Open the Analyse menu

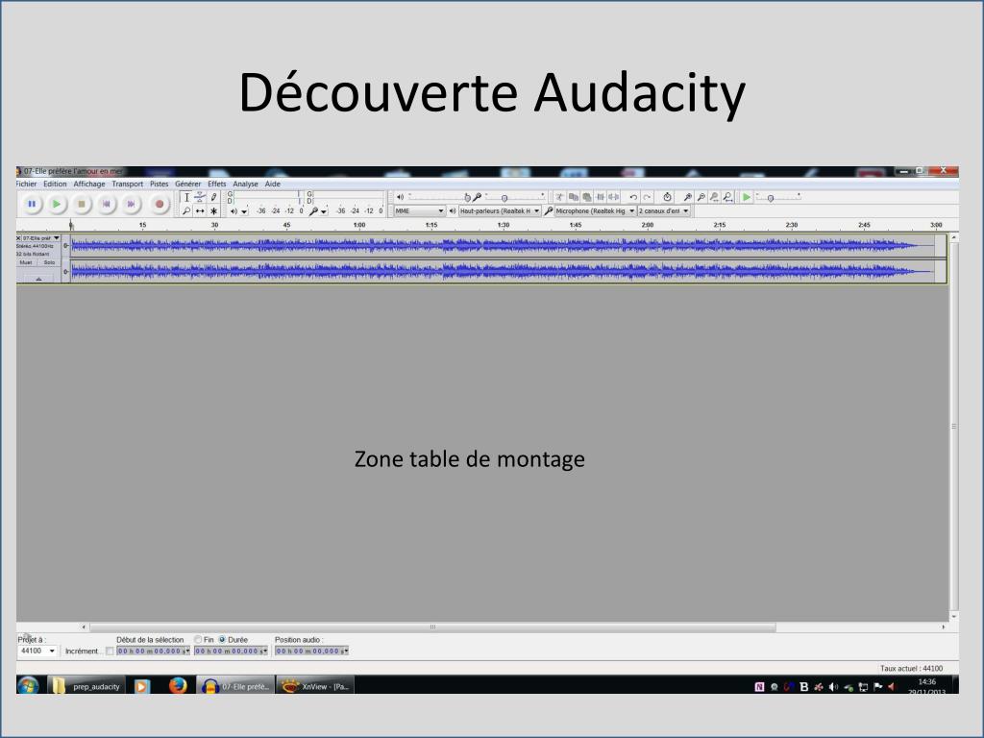245,184
